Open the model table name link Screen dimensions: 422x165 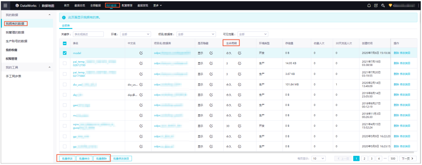click(x=77, y=53)
